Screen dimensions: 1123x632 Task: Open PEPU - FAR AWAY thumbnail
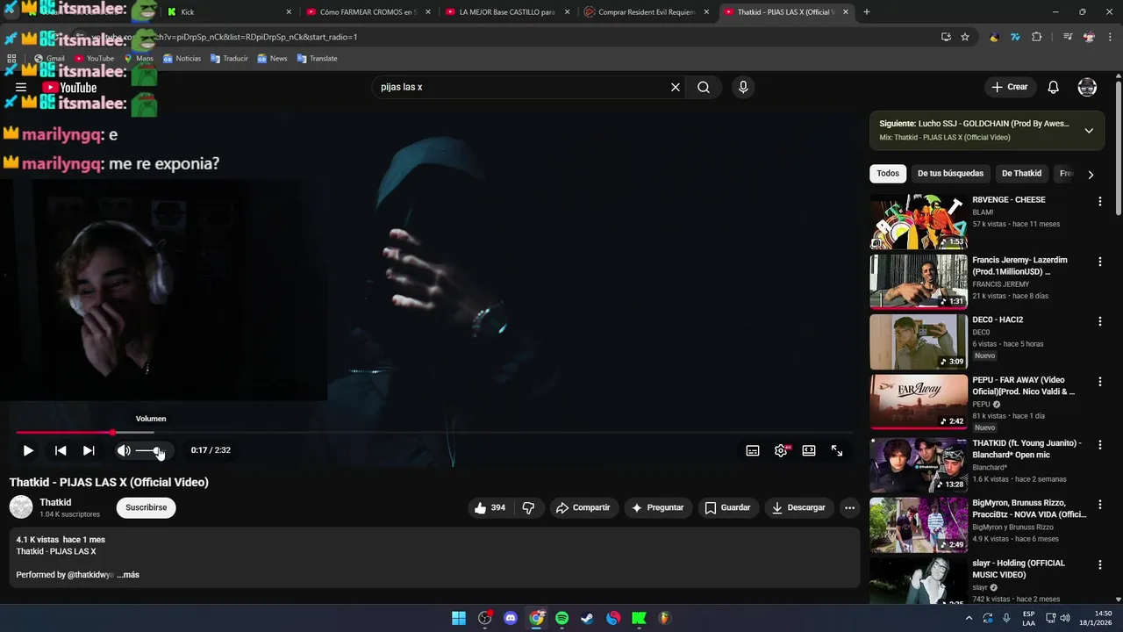tap(919, 402)
